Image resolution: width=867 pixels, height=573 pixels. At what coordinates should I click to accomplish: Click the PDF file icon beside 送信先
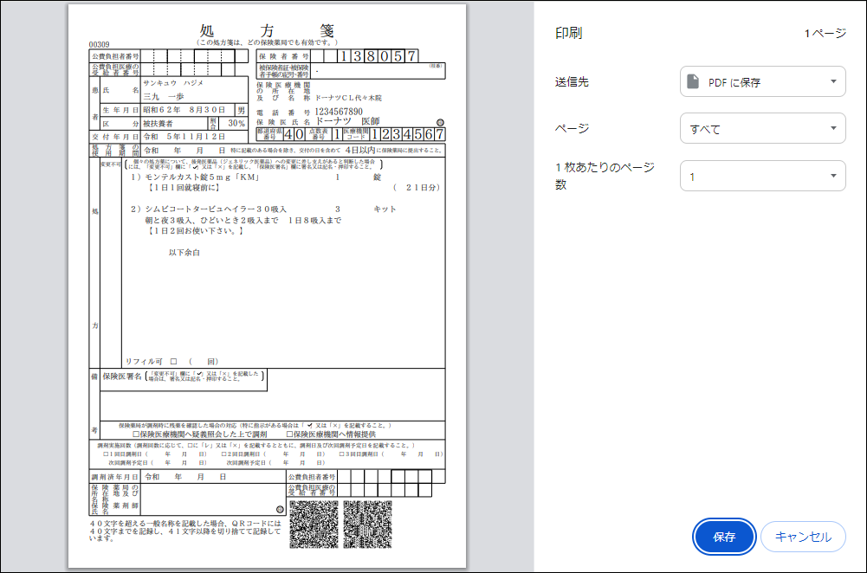[x=691, y=81]
